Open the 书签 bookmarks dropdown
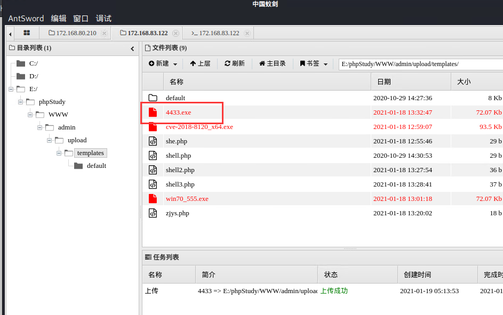This screenshot has width=503, height=315. point(314,63)
